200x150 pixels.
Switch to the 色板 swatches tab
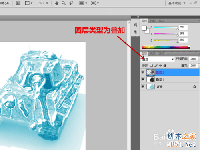(153, 21)
